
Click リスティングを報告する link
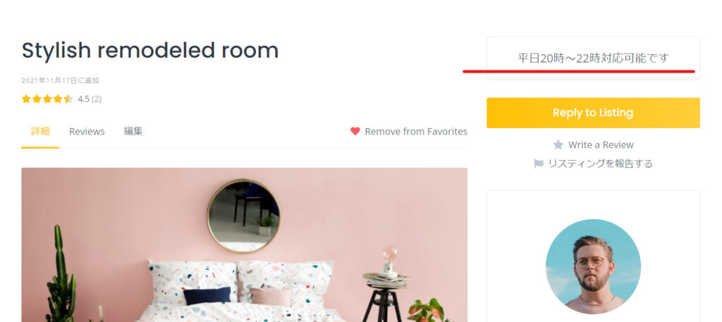600,163
